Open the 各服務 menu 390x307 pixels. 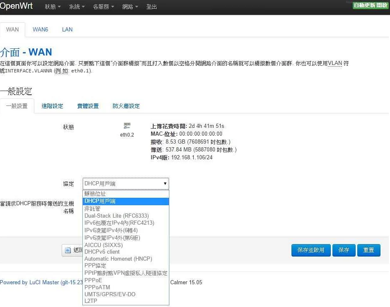(x=102, y=7)
